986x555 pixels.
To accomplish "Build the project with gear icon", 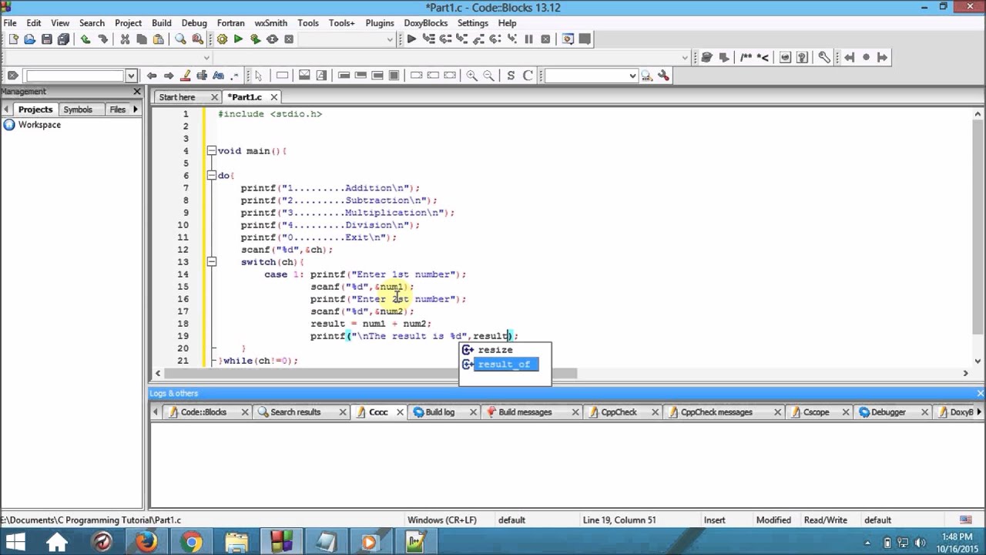I will click(x=222, y=39).
